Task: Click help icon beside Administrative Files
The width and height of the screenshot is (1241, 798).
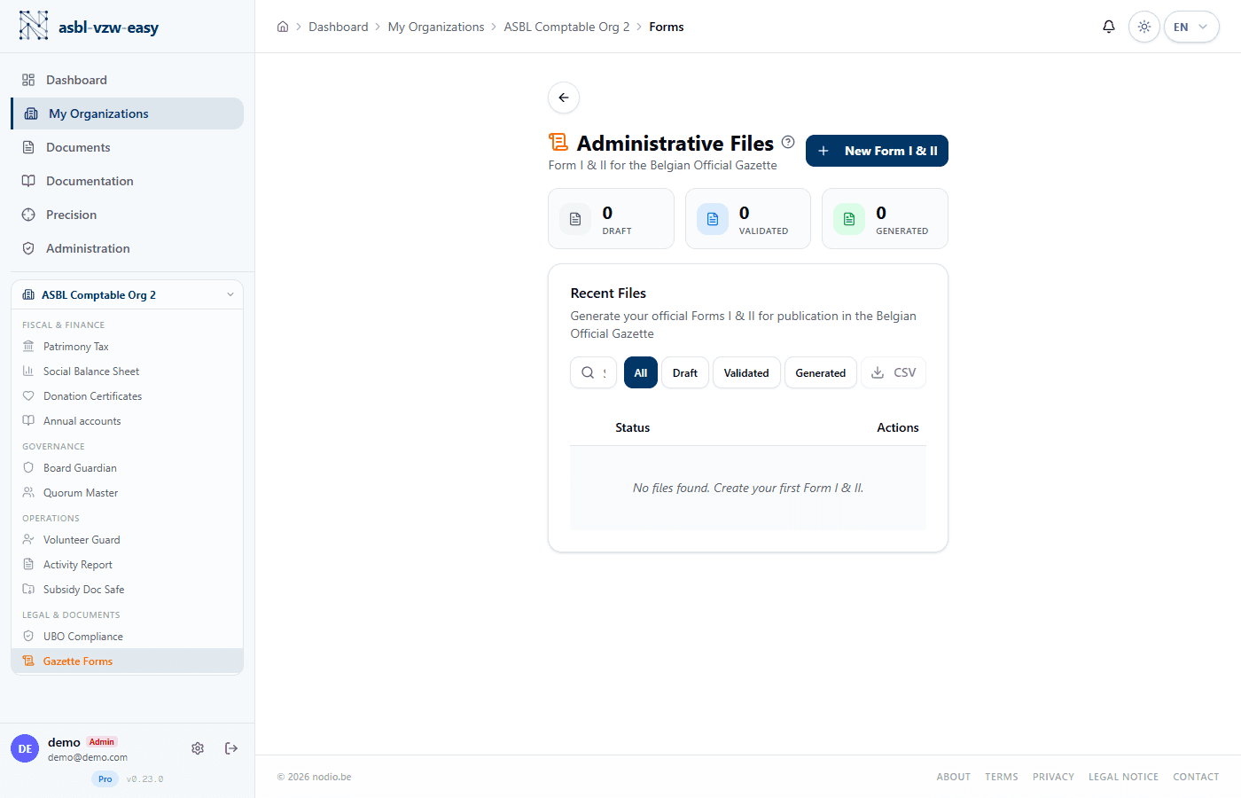Action: coord(788,142)
